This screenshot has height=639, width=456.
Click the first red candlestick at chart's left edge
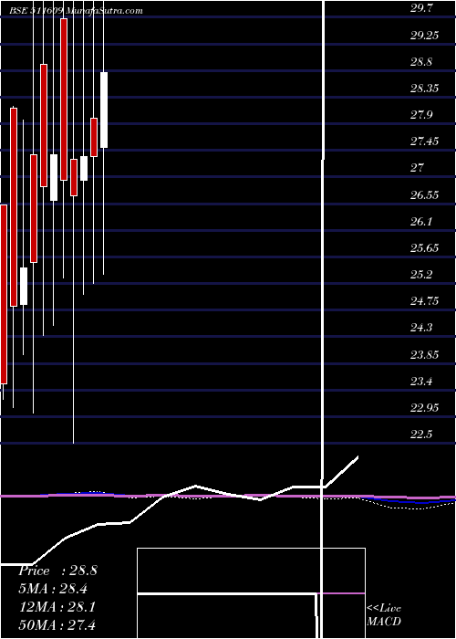[4, 294]
